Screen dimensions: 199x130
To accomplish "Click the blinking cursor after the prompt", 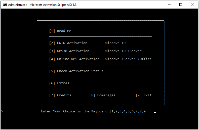I will pos(155,112).
